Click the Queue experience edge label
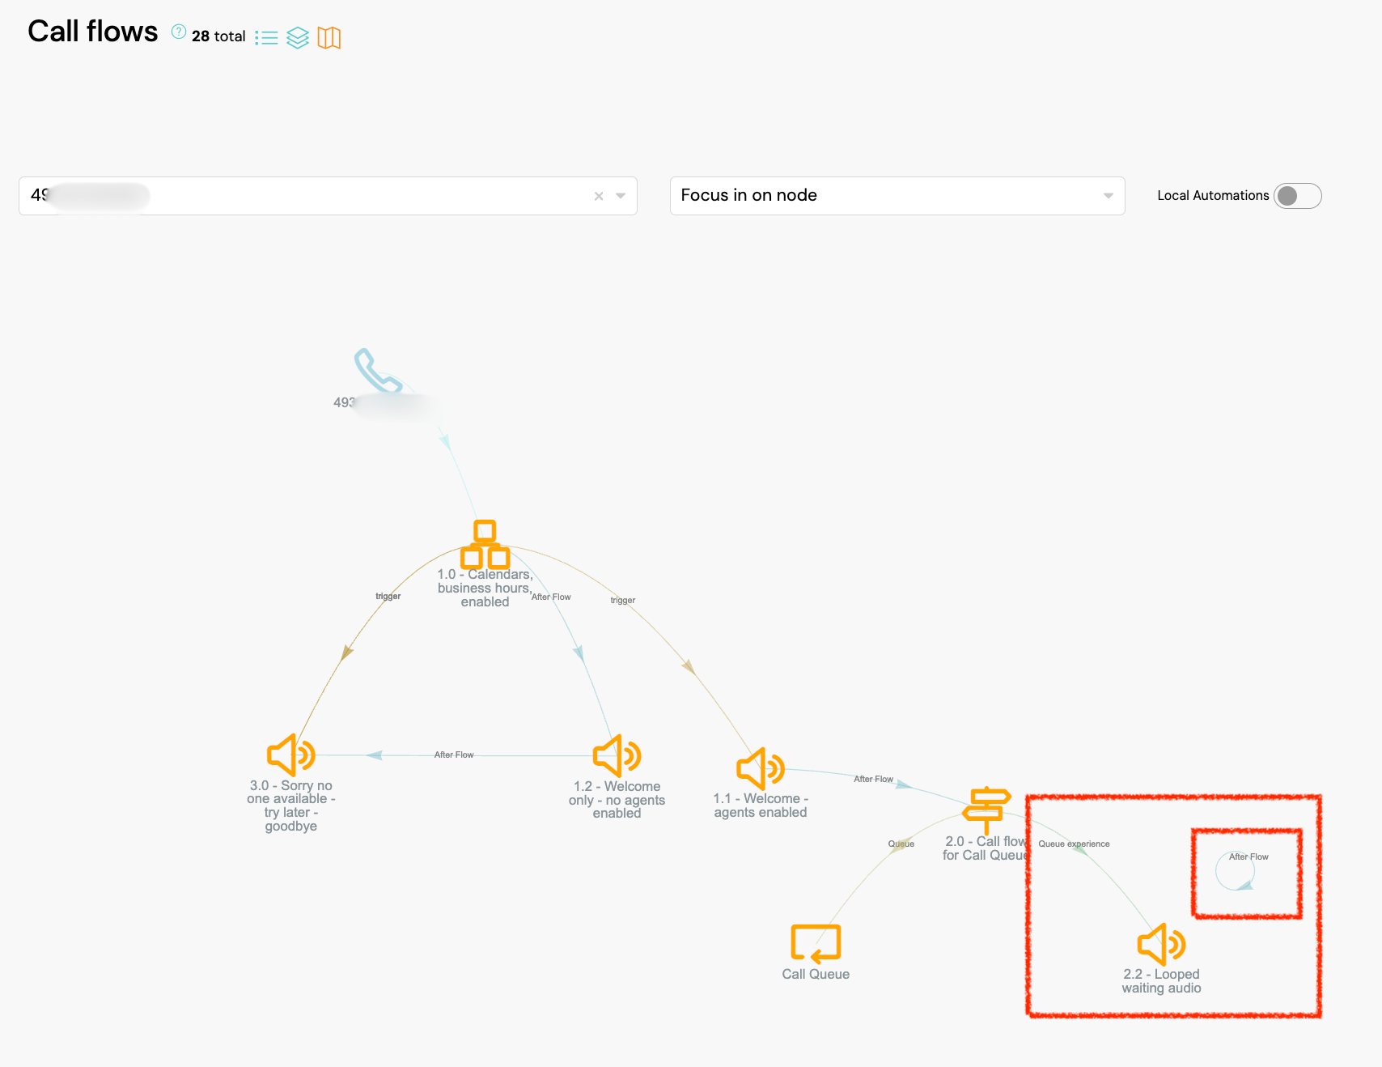 (x=1074, y=844)
